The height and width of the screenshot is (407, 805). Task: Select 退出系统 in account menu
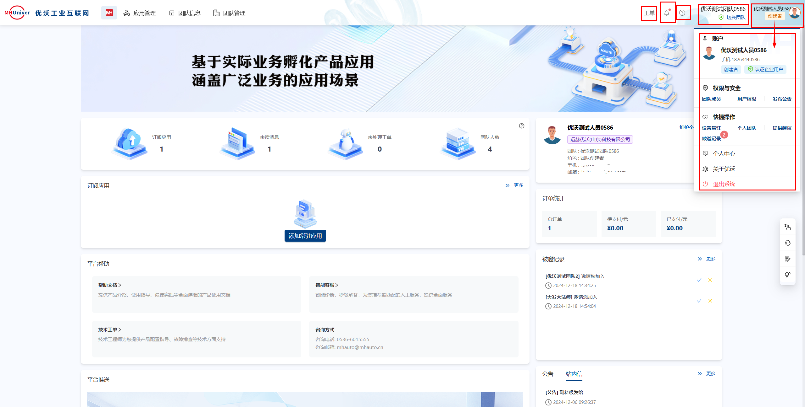(x=724, y=184)
